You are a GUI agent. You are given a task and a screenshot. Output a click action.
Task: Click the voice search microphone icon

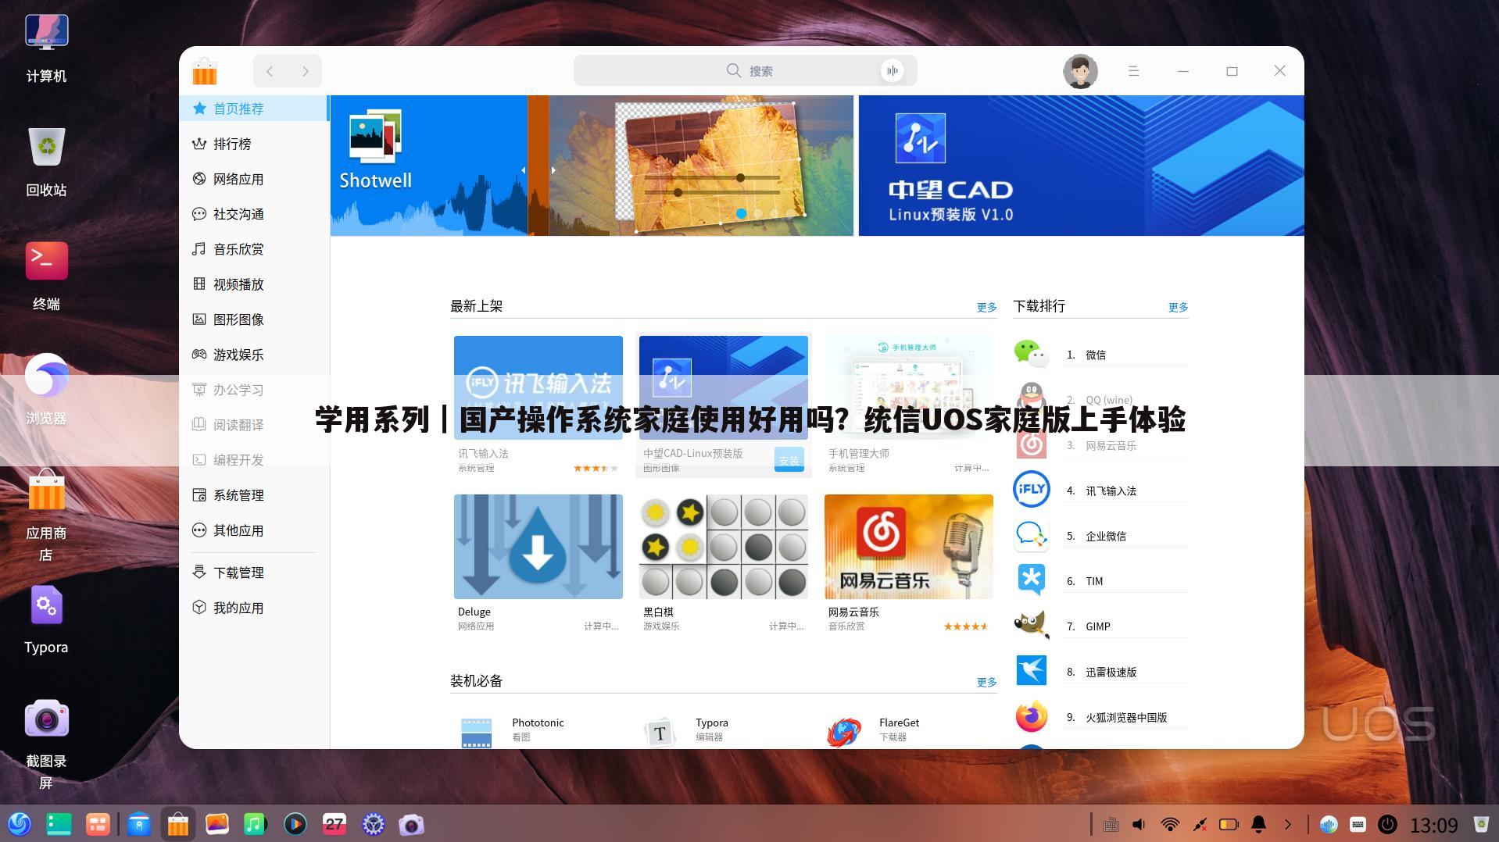(892, 70)
